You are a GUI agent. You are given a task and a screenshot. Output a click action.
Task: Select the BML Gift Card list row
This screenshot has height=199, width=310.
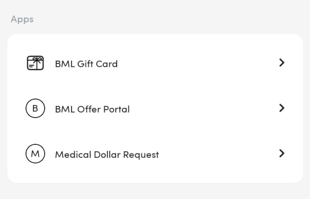pos(155,63)
